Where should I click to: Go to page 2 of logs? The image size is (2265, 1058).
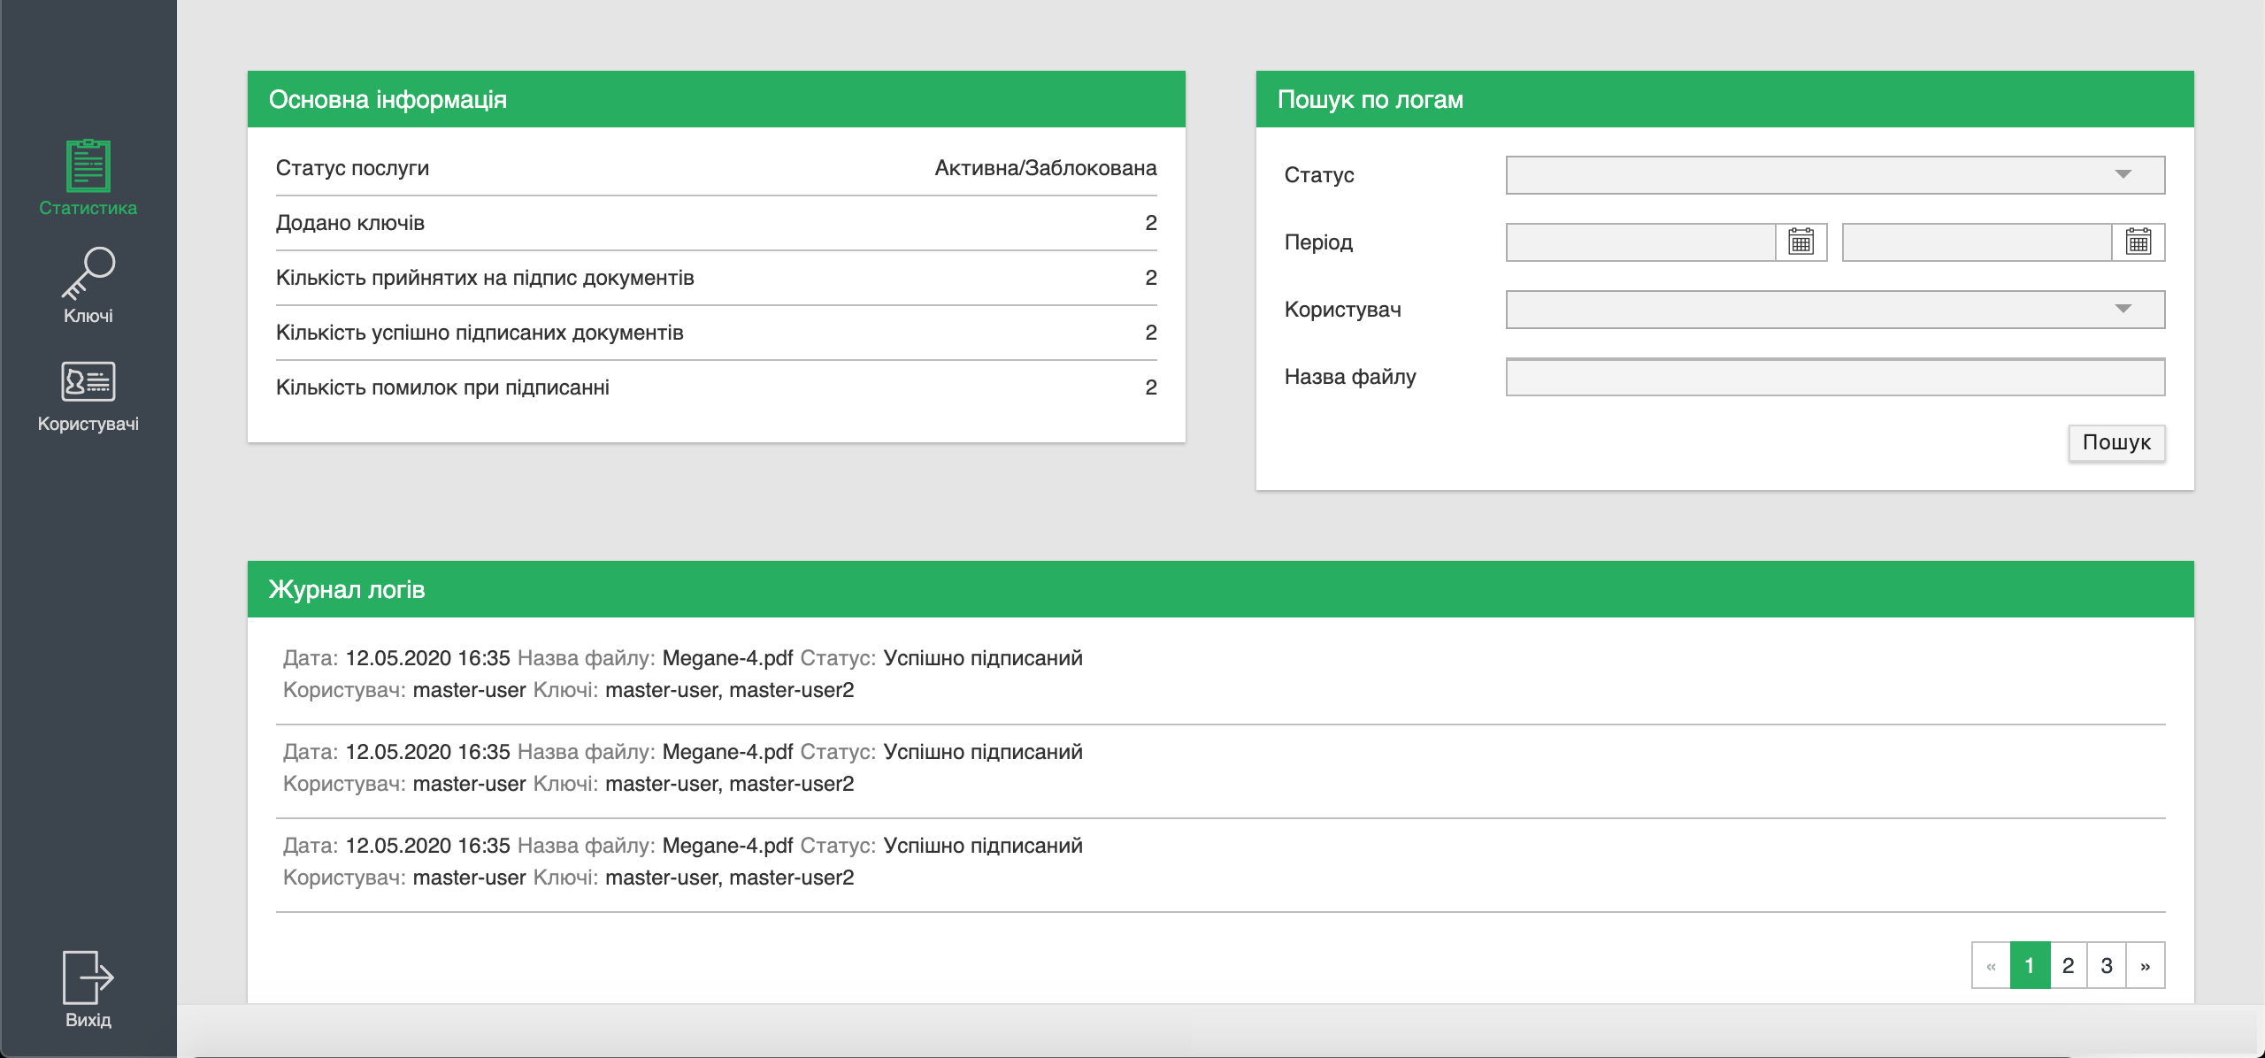tap(2069, 965)
